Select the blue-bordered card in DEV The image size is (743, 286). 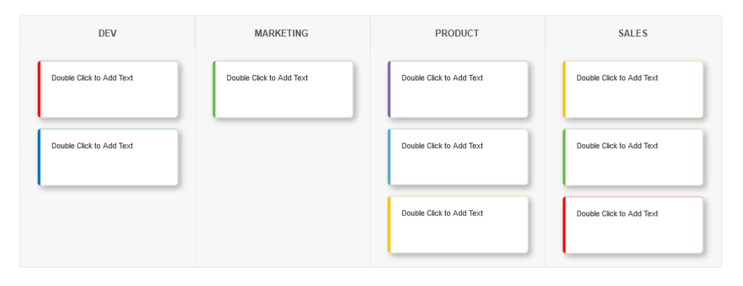tap(108, 157)
